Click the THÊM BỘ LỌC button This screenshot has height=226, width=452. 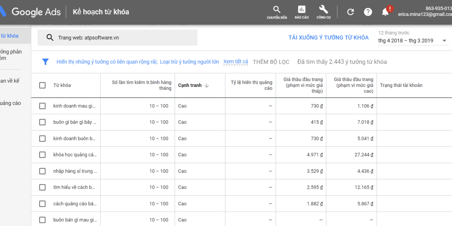(x=271, y=62)
